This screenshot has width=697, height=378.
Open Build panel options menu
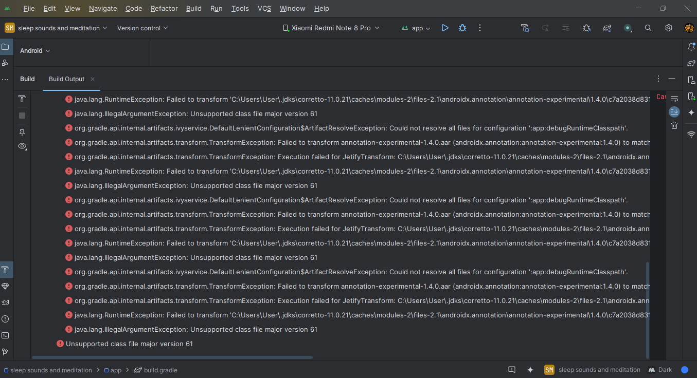coord(658,79)
